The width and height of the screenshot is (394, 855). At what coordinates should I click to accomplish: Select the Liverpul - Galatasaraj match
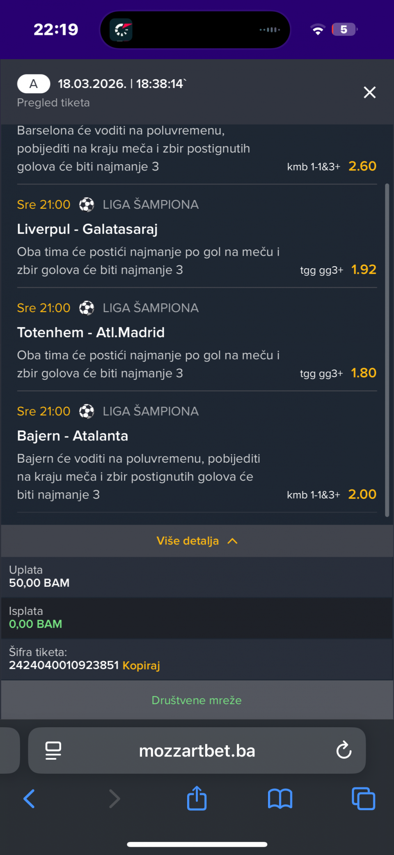87,229
